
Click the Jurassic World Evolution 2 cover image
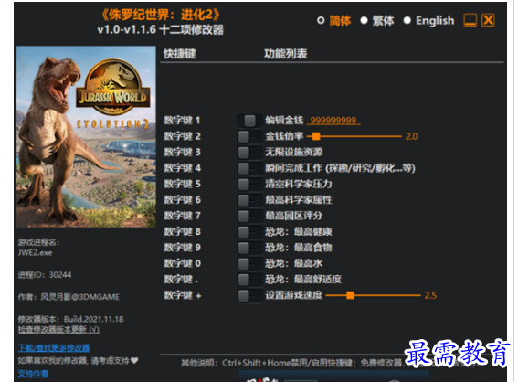pyautogui.click(x=86, y=136)
